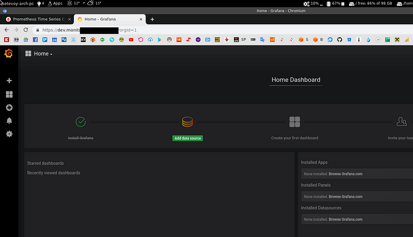Open the GitHub bookmark icon
The width and height of the screenshot is (413, 237).
340,39
